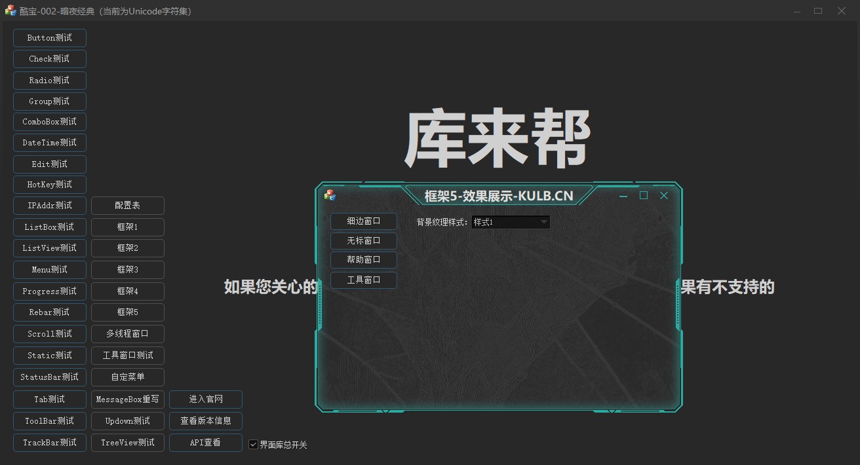Click 进入官网 to visit website
Screen dimensions: 860x465
pyautogui.click(x=206, y=400)
